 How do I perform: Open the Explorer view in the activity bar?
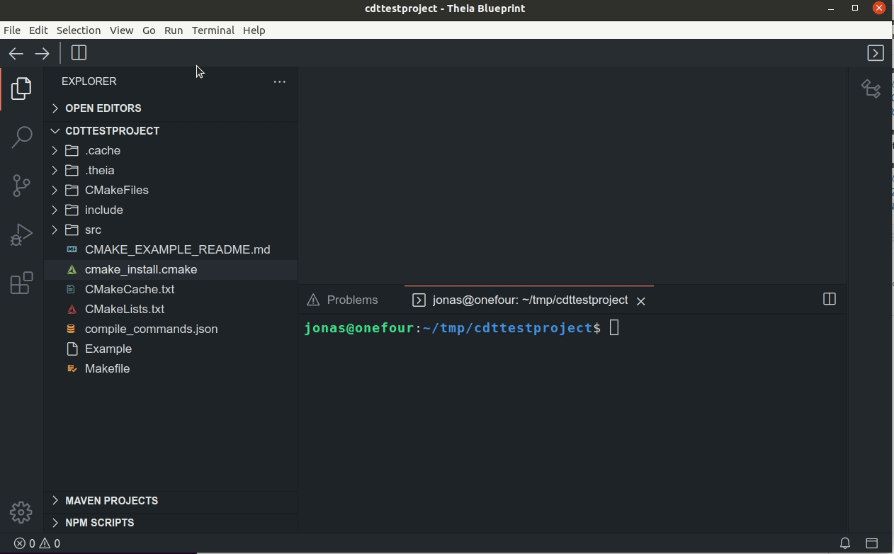coord(21,89)
